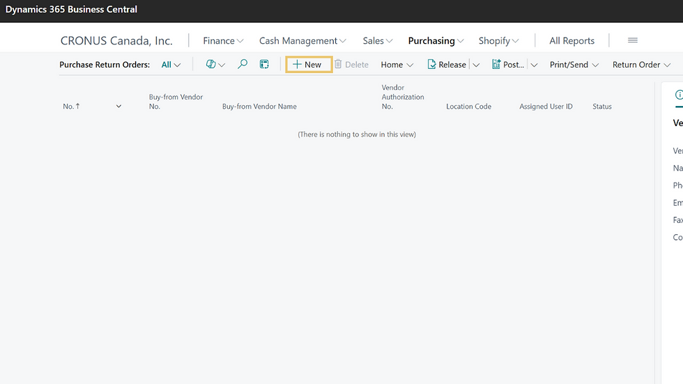This screenshot has height=384, width=683.
Task: Open the analysis mode table icon
Action: (264, 64)
